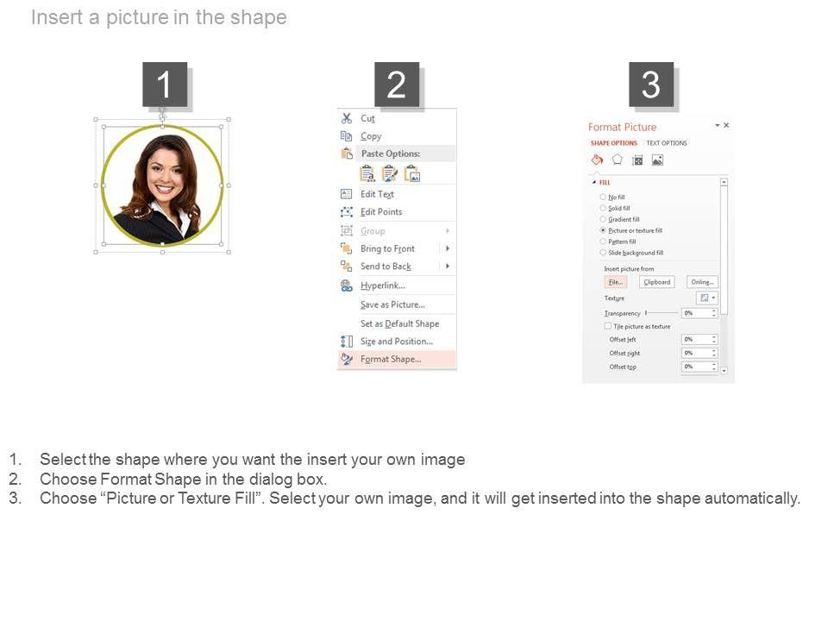Choose the Keep Source Formatting paste icon

[x=390, y=173]
